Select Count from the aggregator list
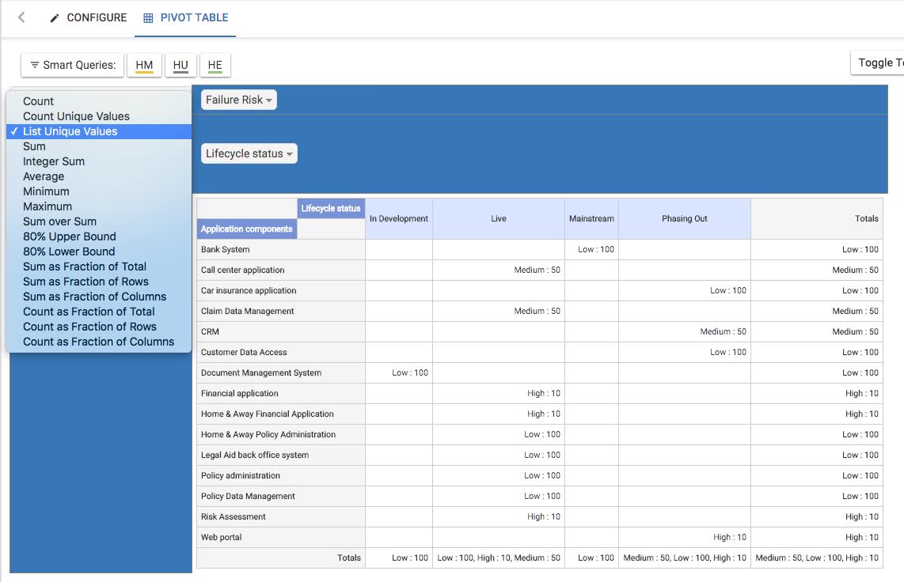 39,101
